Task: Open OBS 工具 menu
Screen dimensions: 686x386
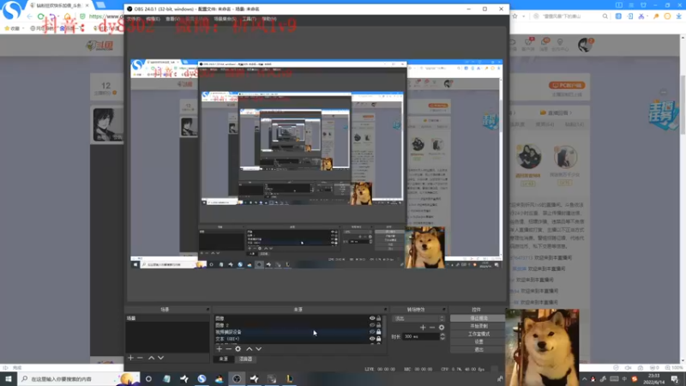Action: (x=249, y=19)
